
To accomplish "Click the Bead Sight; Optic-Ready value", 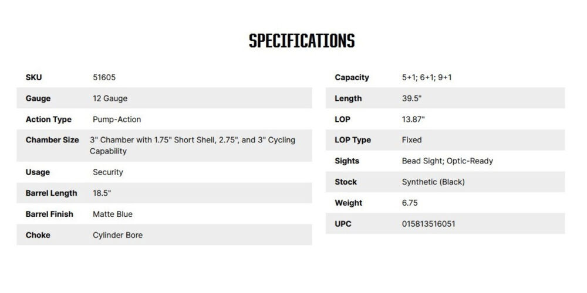I will tap(447, 161).
